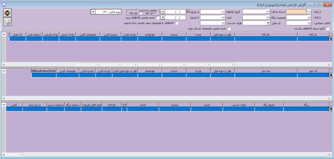Click 'نام کالا' column header in top grid
Viewport: 334px width, 159px height.
tap(266, 34)
